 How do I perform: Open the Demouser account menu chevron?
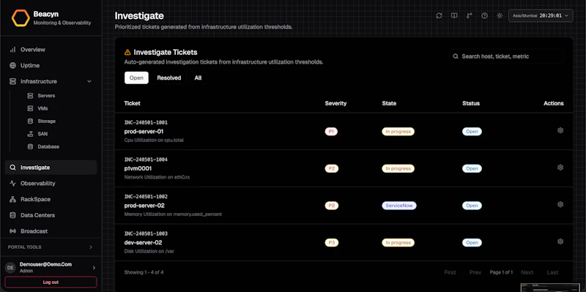coord(94,267)
